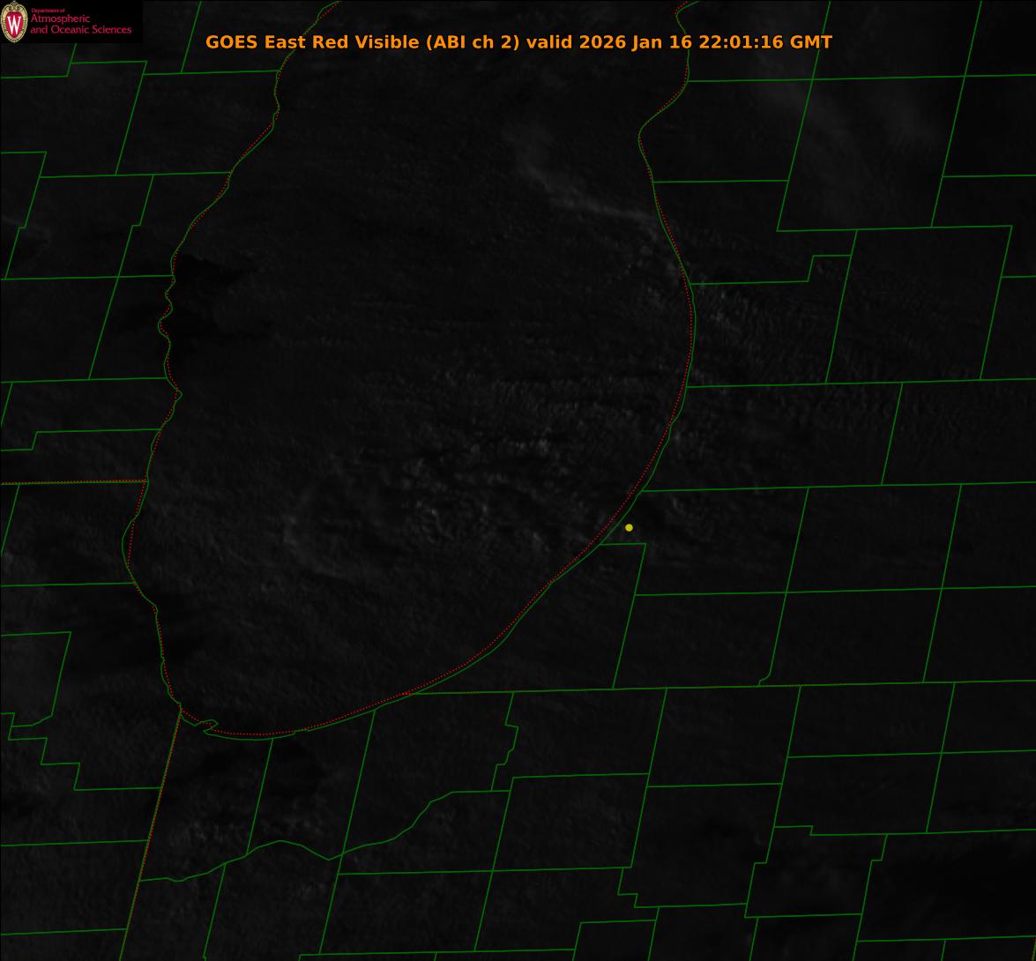
Task: Open the Atmospheric and Oceanic Sciences link
Action: click(80, 25)
